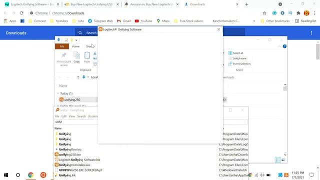Open the File tab in Explorer
Image resolution: width=320 pixels, height=180 pixels.
pyautogui.click(x=62, y=46)
